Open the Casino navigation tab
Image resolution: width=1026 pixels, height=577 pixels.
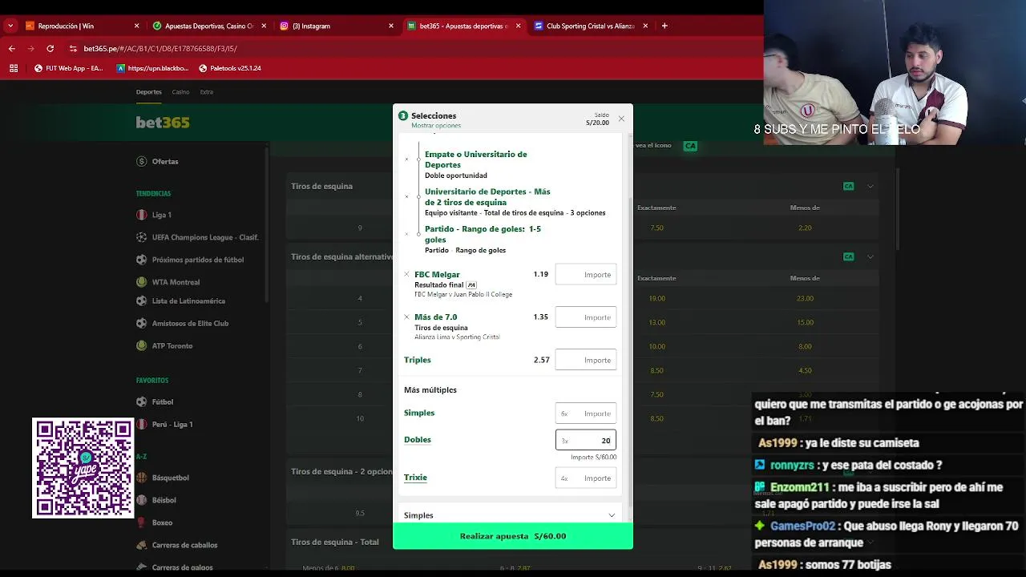pos(180,91)
